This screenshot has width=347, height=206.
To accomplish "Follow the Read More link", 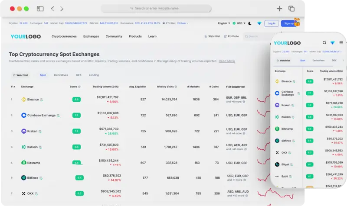I will pyautogui.click(x=227, y=61).
